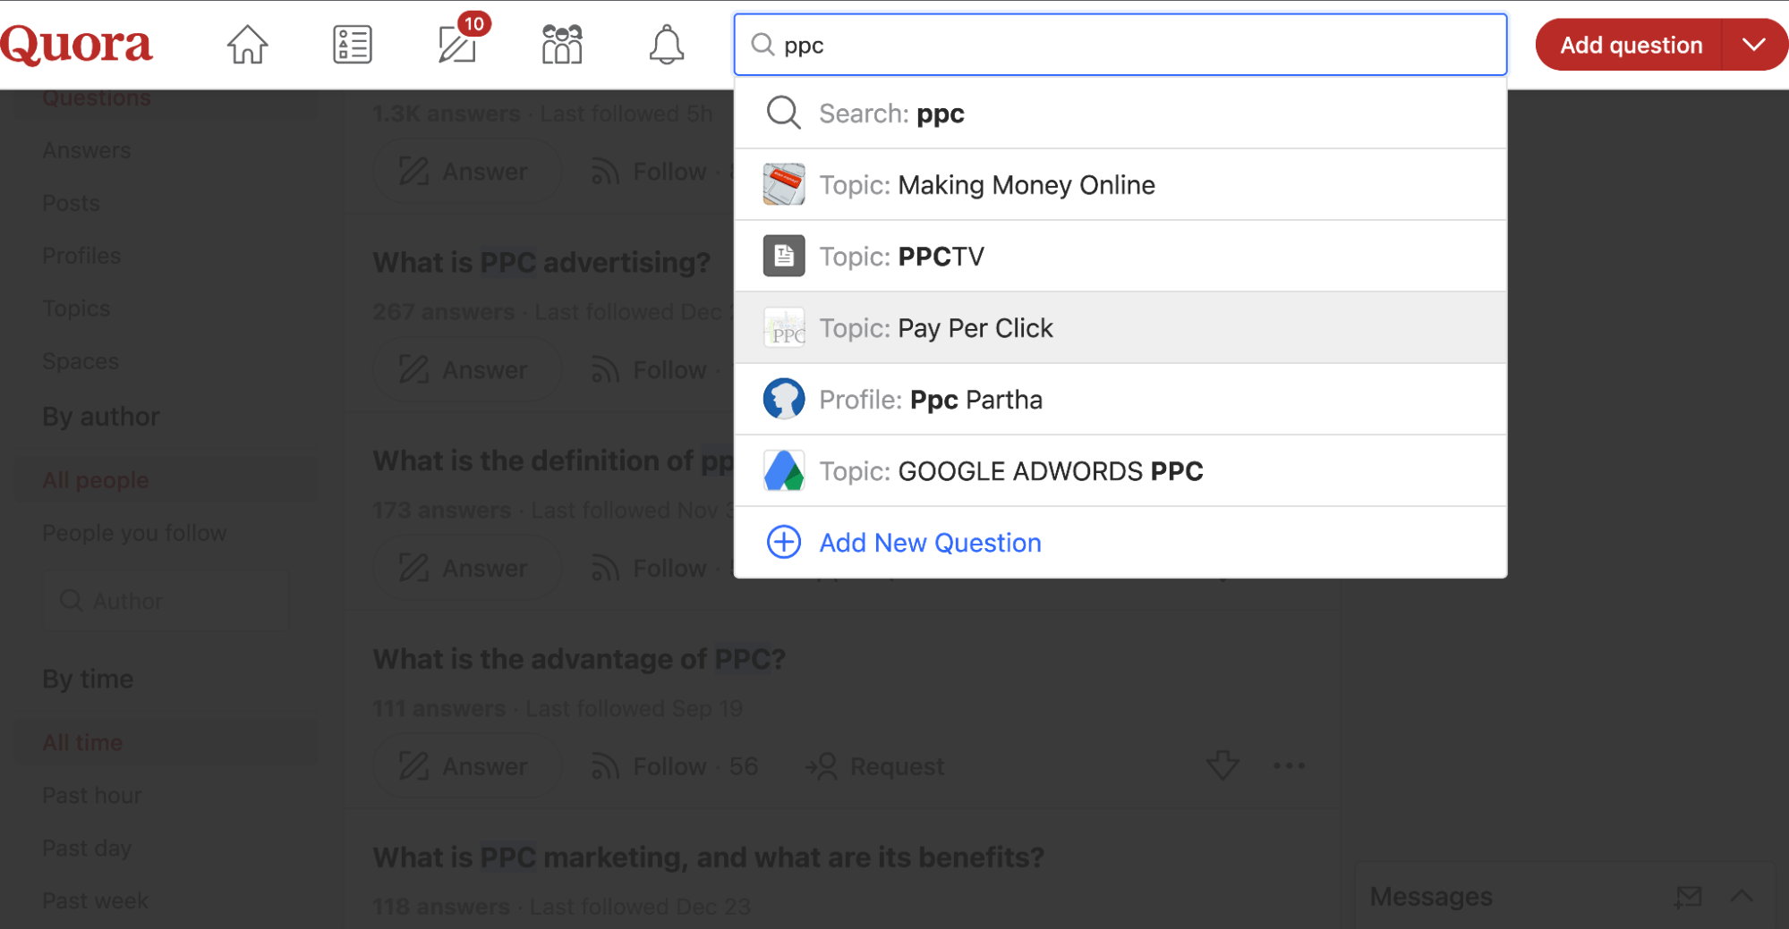The height and width of the screenshot is (929, 1789).
Task: Open the Following feed list icon
Action: tap(353, 45)
